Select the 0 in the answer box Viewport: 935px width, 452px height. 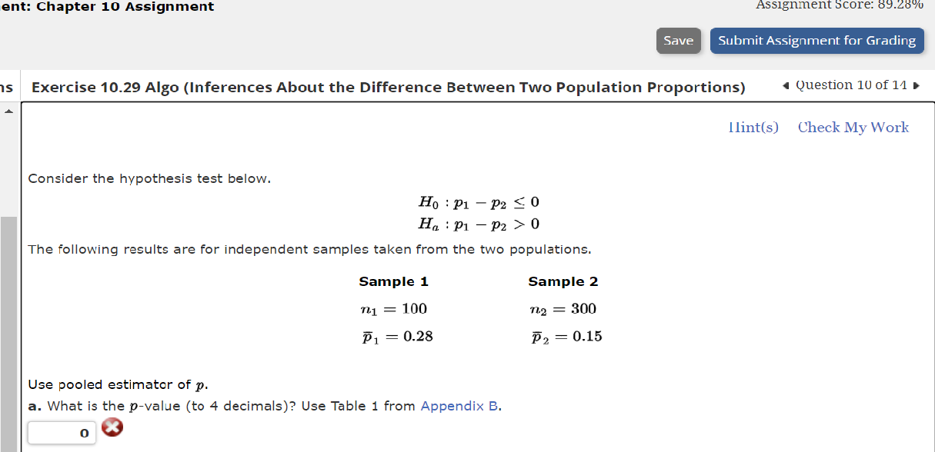coord(83,433)
